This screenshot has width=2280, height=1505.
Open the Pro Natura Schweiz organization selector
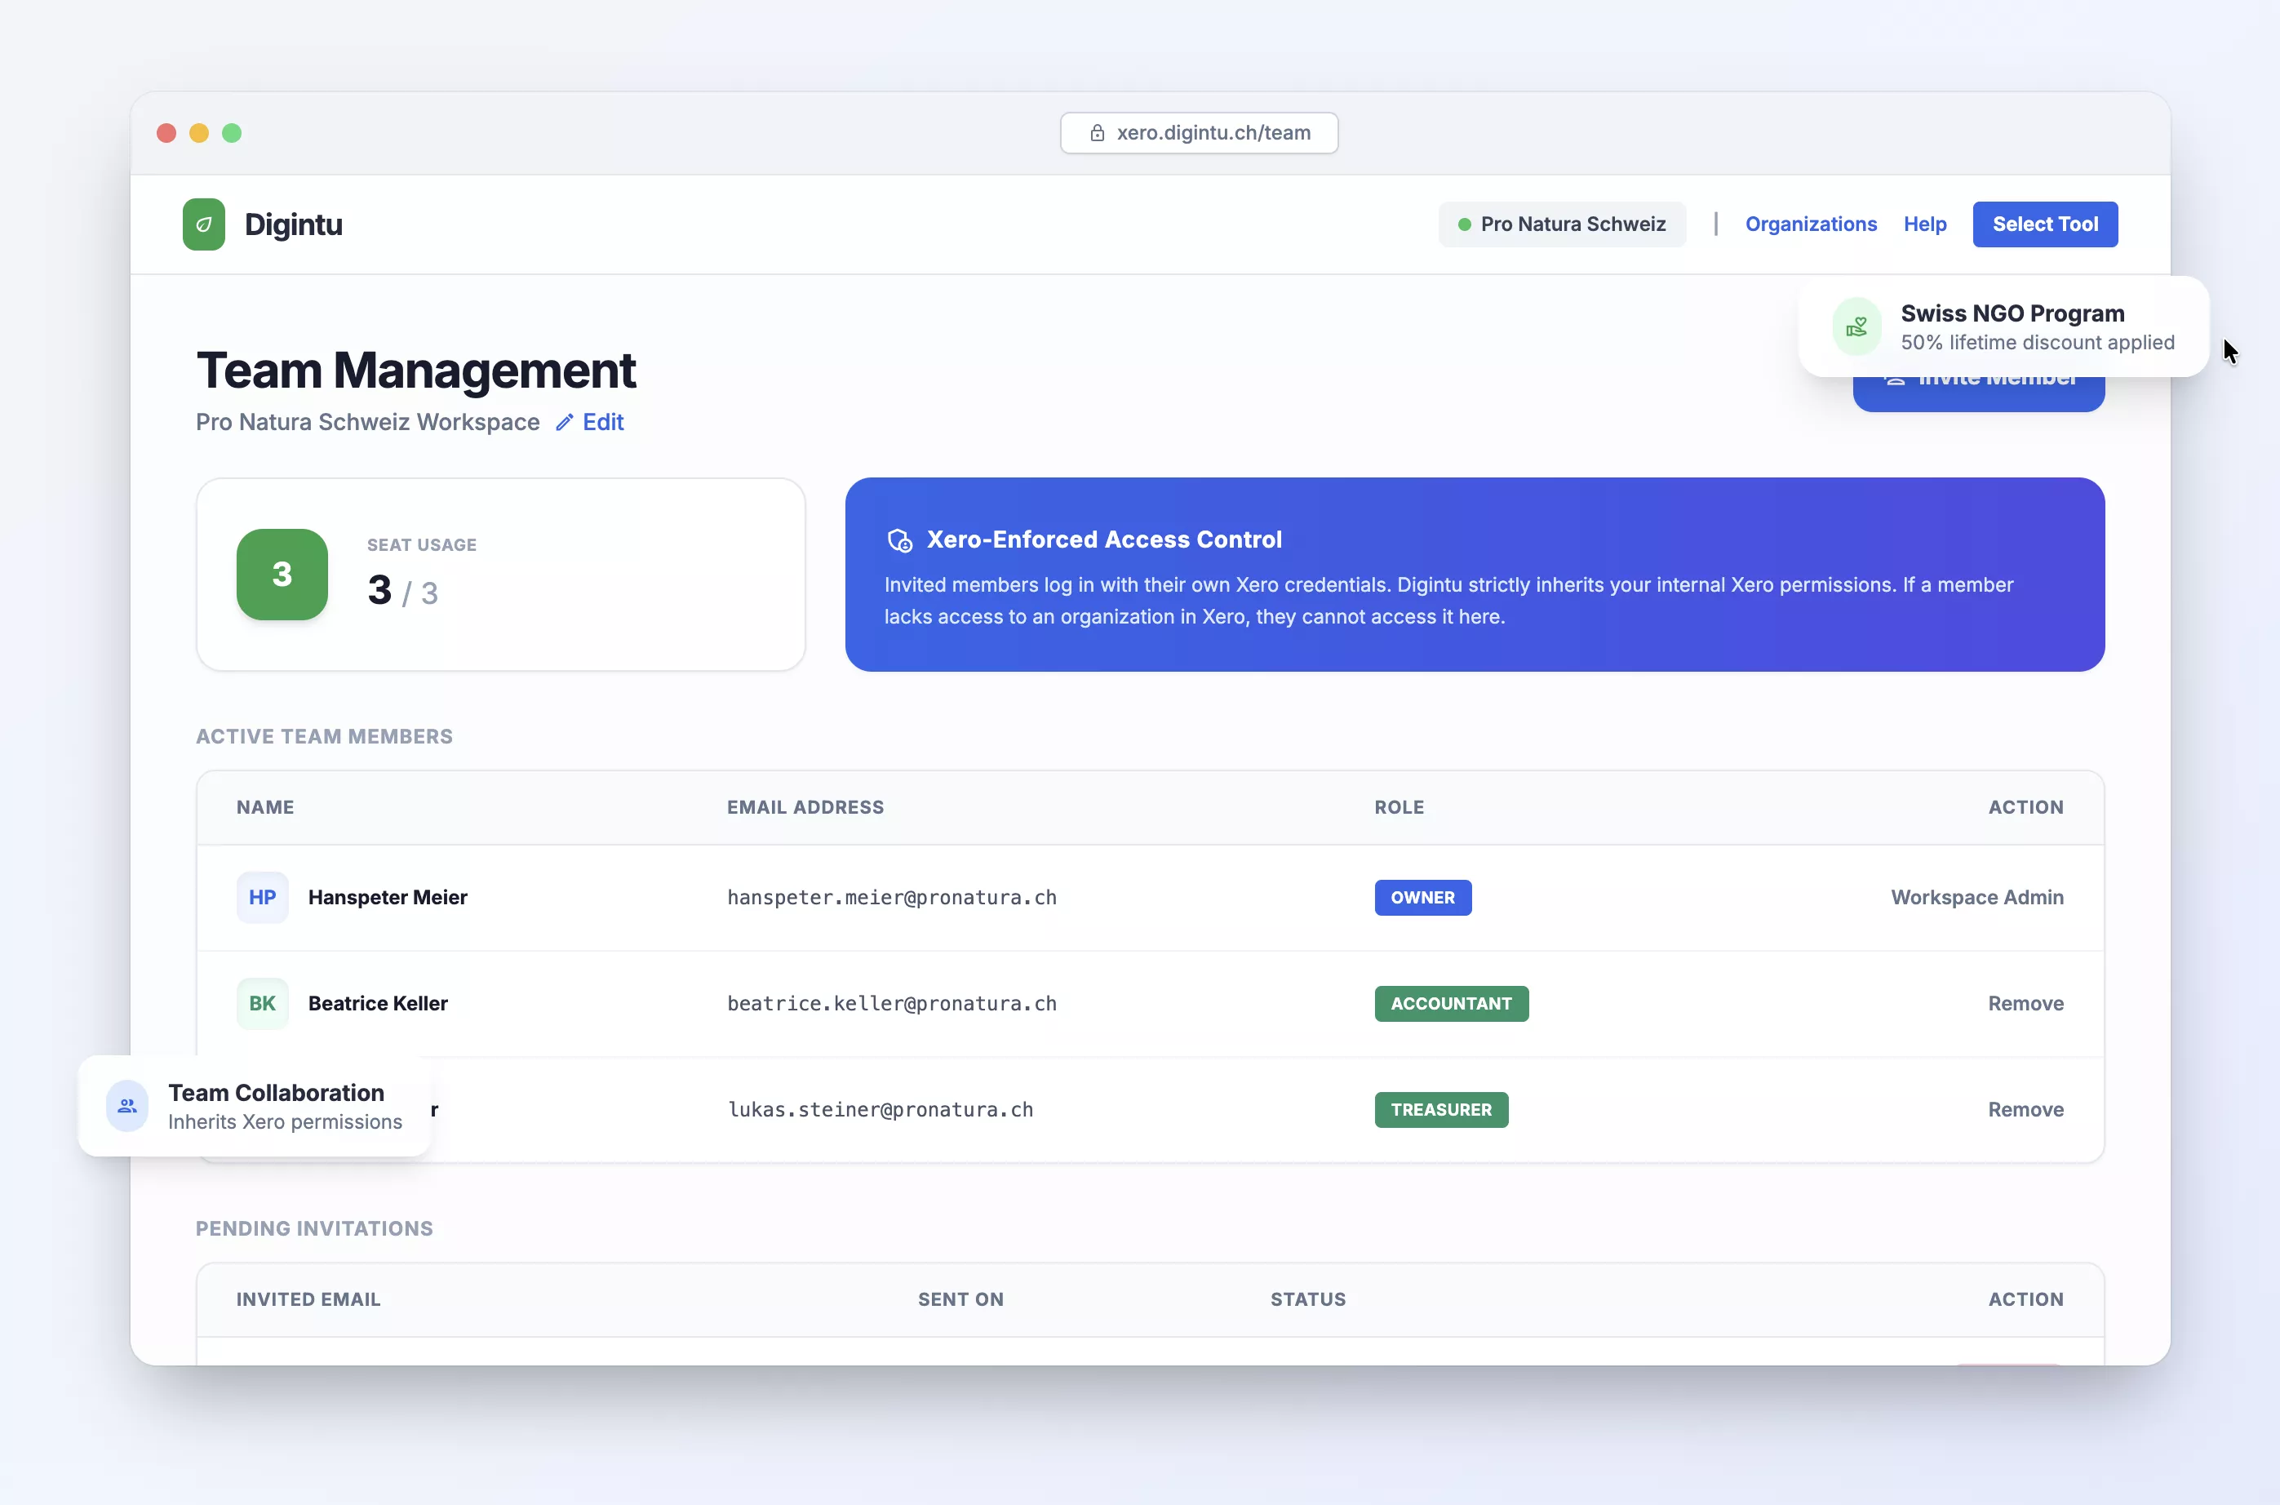[1561, 224]
